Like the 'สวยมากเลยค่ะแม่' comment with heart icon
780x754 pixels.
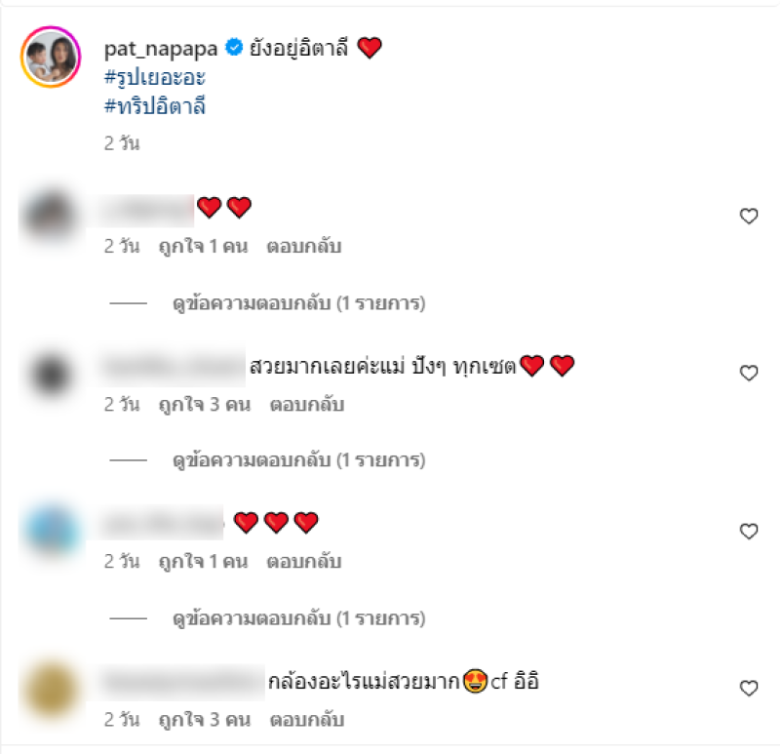pyautogui.click(x=749, y=373)
